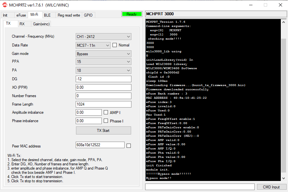The width and height of the screenshot is (288, 192).
Task: Click the 'eFuse FreqOffset enable:1' console line
Action: tap(171, 119)
